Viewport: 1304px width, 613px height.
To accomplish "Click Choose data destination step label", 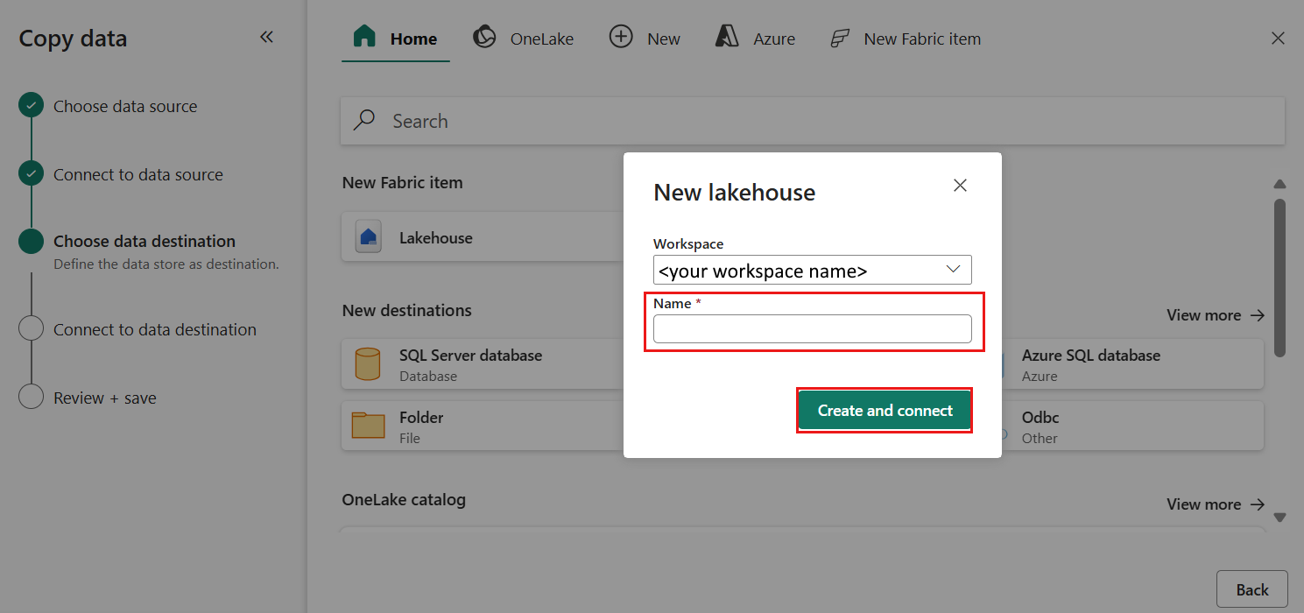I will [144, 241].
